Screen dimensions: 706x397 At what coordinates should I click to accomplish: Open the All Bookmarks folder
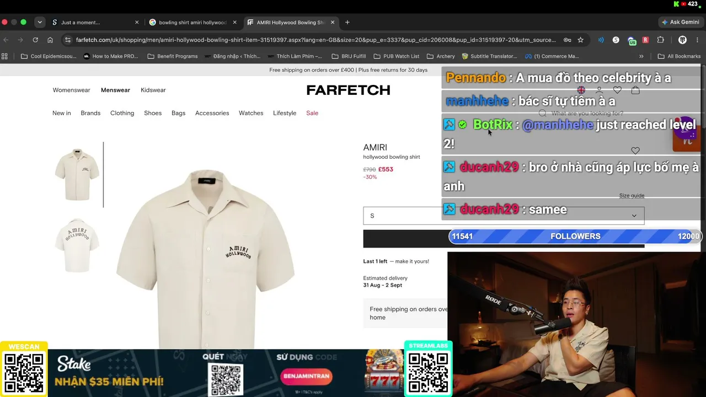tap(679, 56)
